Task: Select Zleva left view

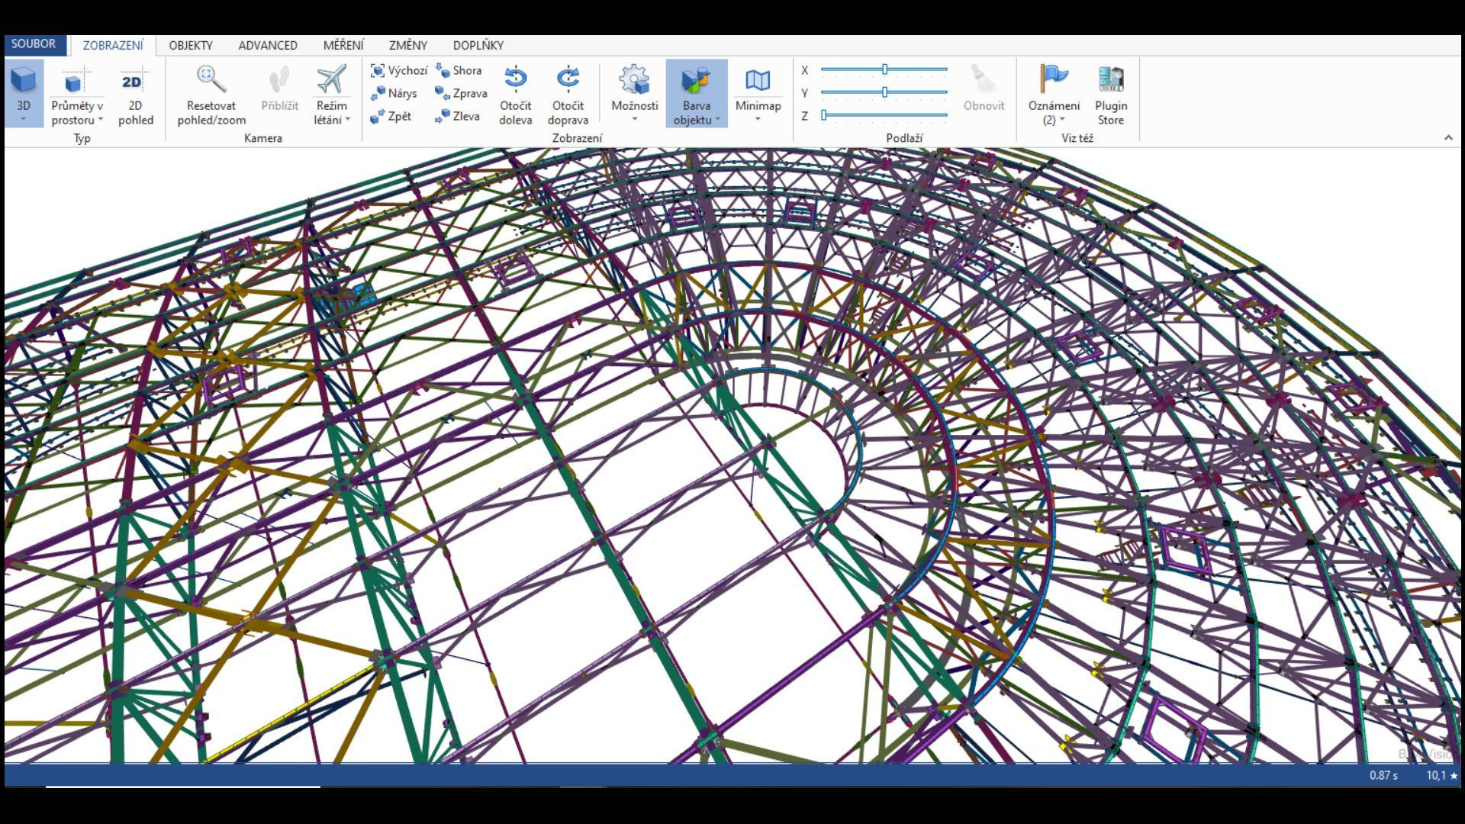Action: point(457,116)
